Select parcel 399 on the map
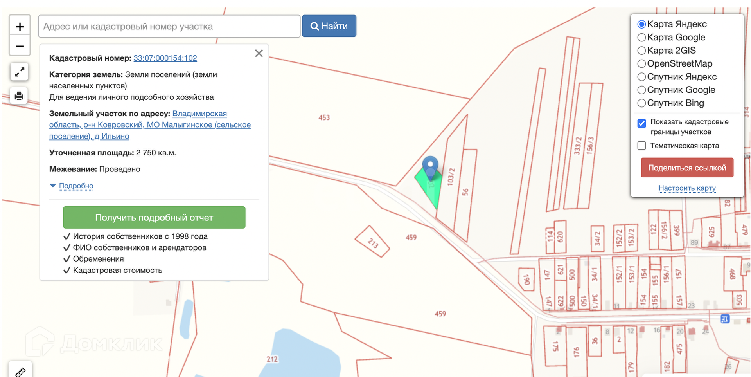The image size is (751, 377). [x=677, y=230]
